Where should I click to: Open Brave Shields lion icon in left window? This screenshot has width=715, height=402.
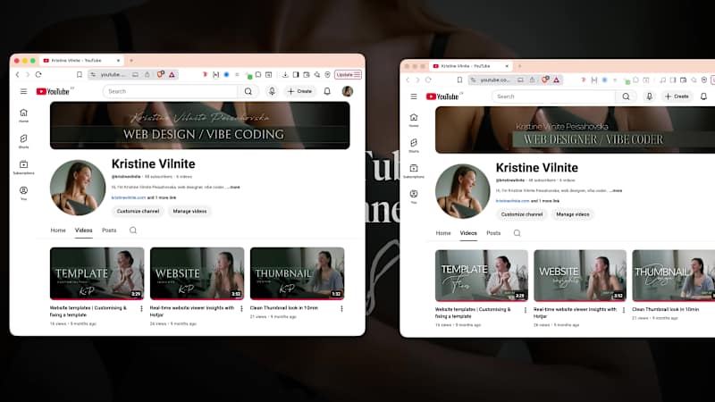coord(161,75)
